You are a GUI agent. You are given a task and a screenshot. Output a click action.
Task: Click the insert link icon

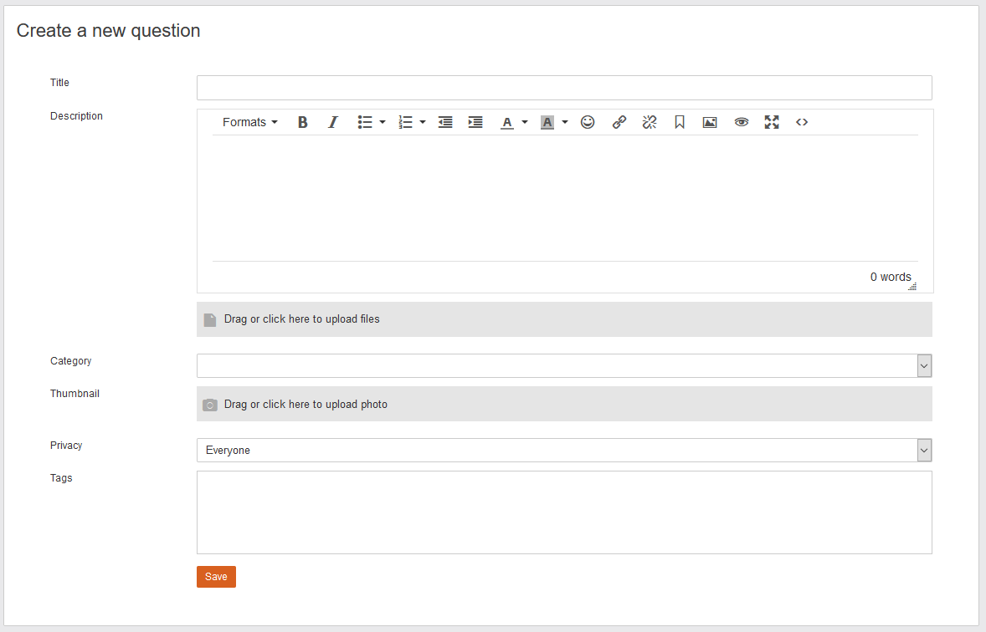pos(619,122)
